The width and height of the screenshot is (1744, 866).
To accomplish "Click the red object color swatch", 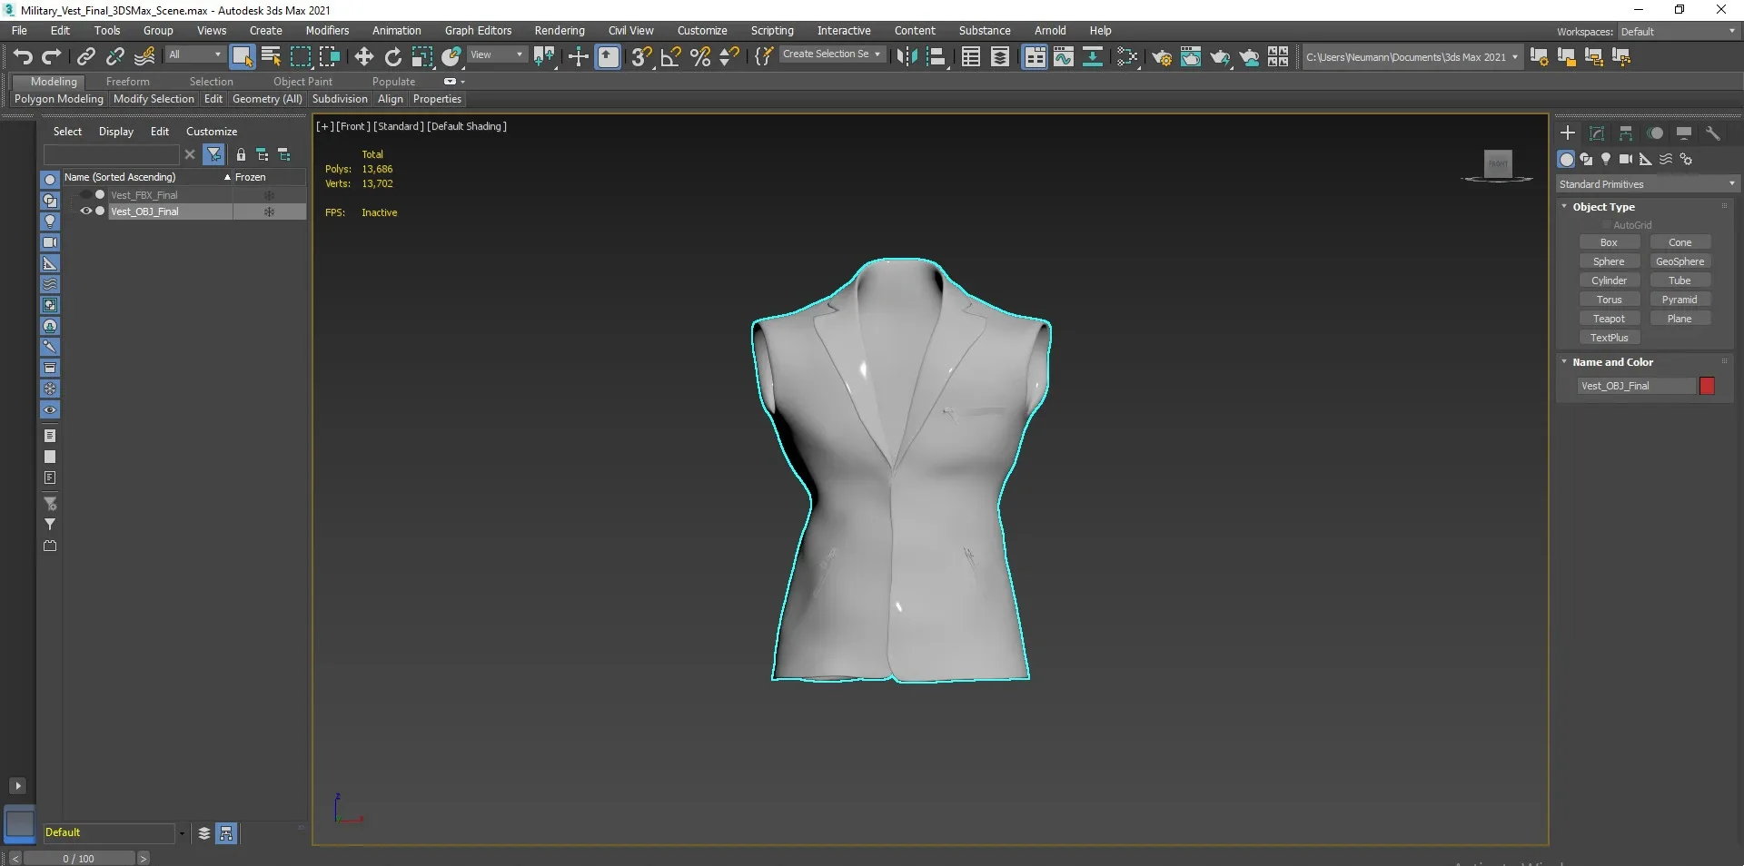I will coord(1707,386).
